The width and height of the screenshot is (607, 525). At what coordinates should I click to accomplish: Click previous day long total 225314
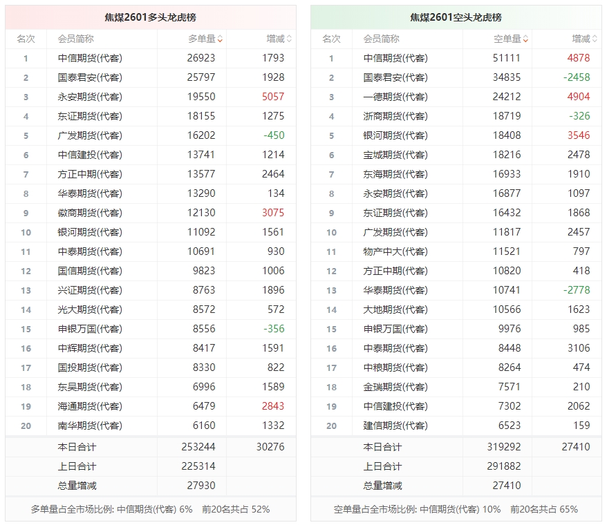(198, 466)
